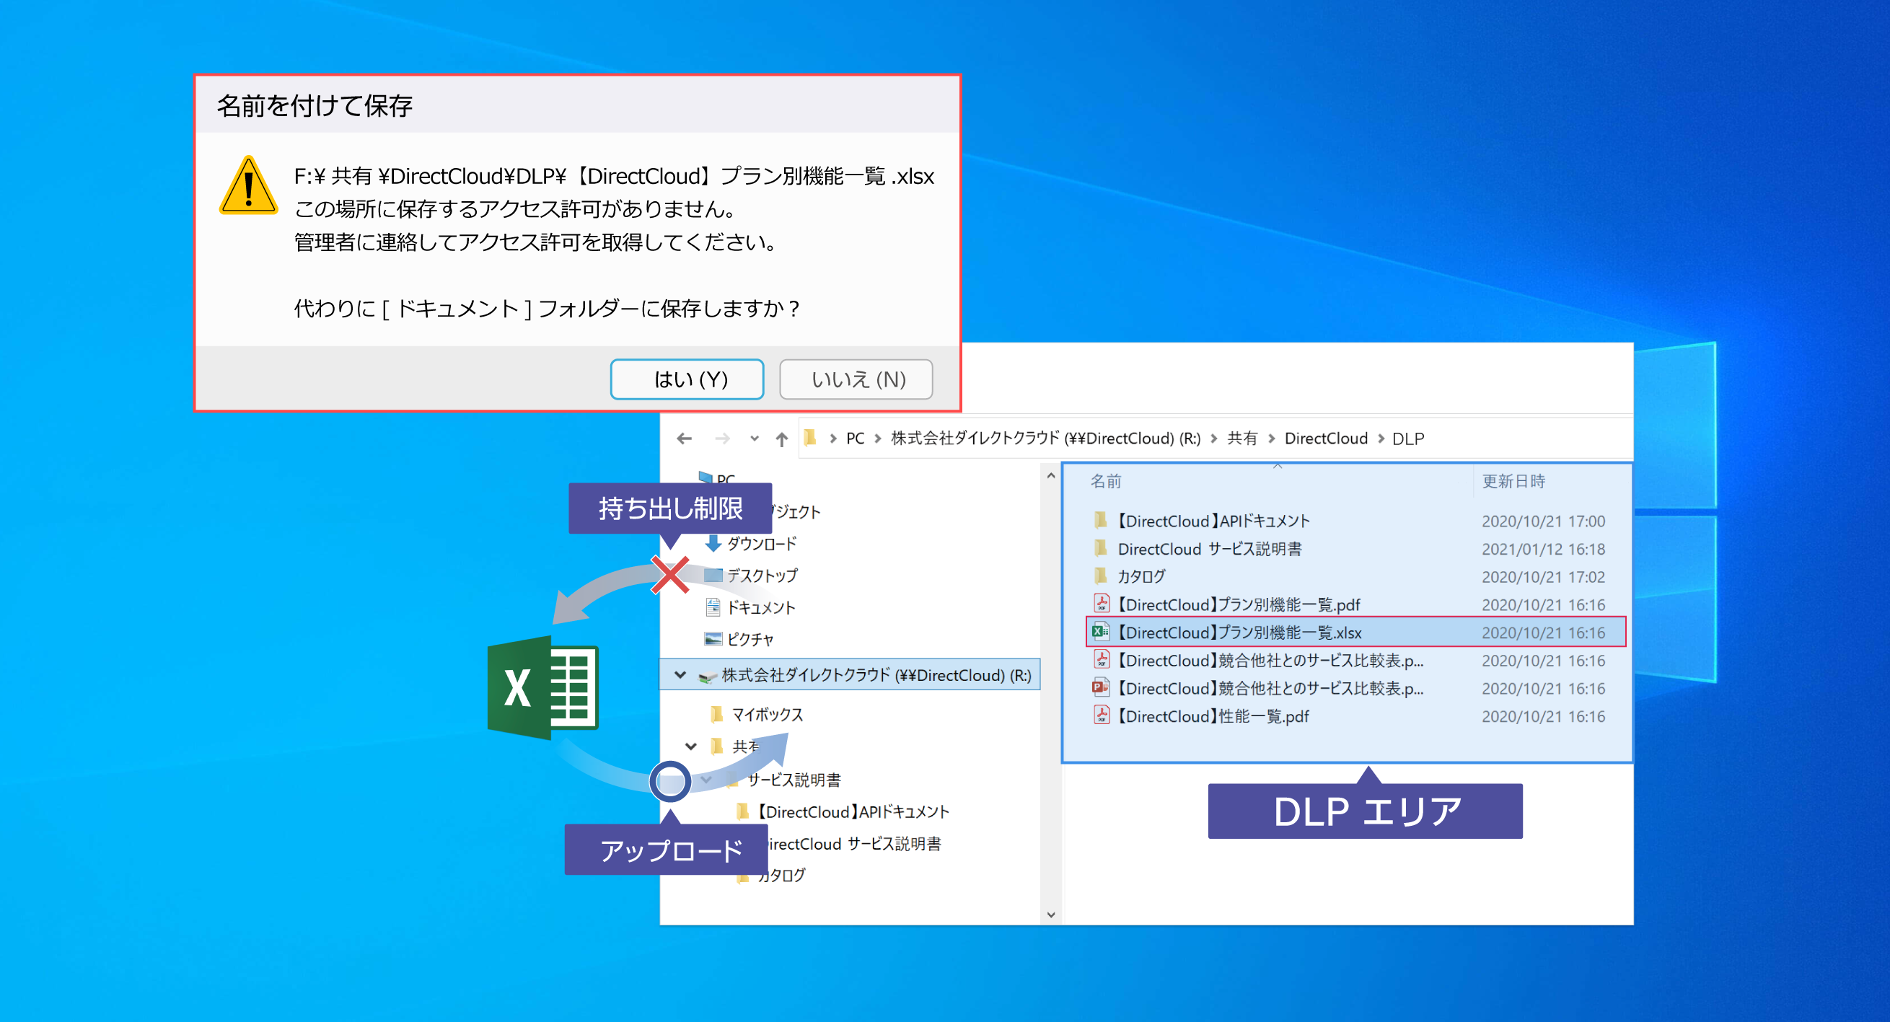Click the ダウンロード arrow icon in tree
Image resolution: width=1890 pixels, height=1022 pixels.
(x=713, y=543)
